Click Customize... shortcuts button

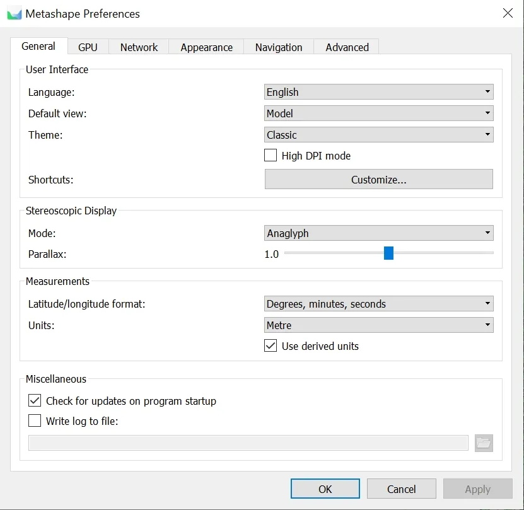378,180
